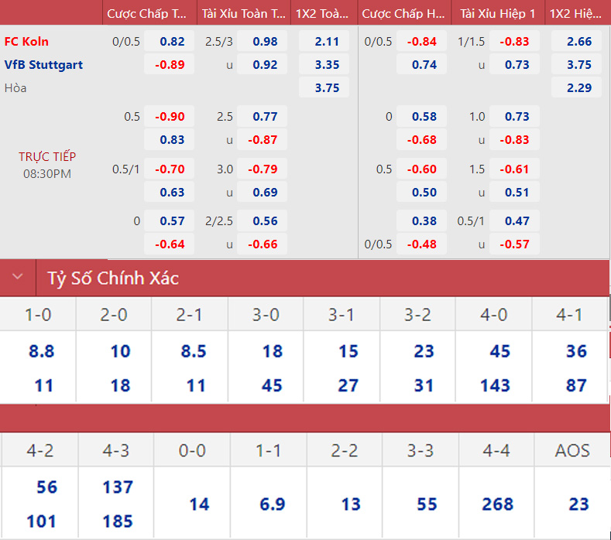Viewport: 611px width, 540px height.
Task: Select 4-4 correct score odds 268
Action: coord(497,504)
